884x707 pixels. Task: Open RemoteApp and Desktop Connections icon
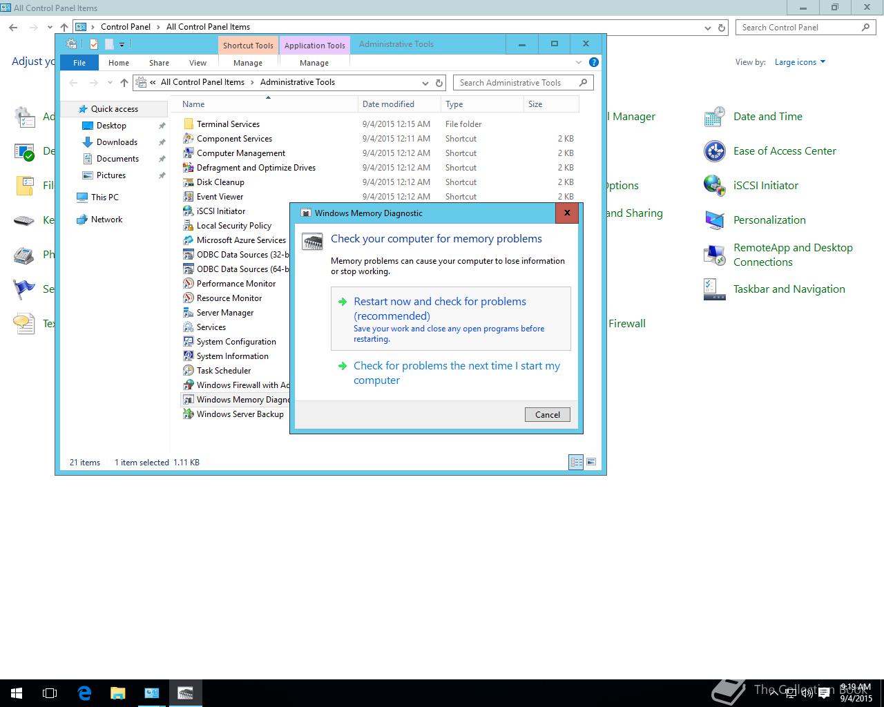(x=714, y=255)
